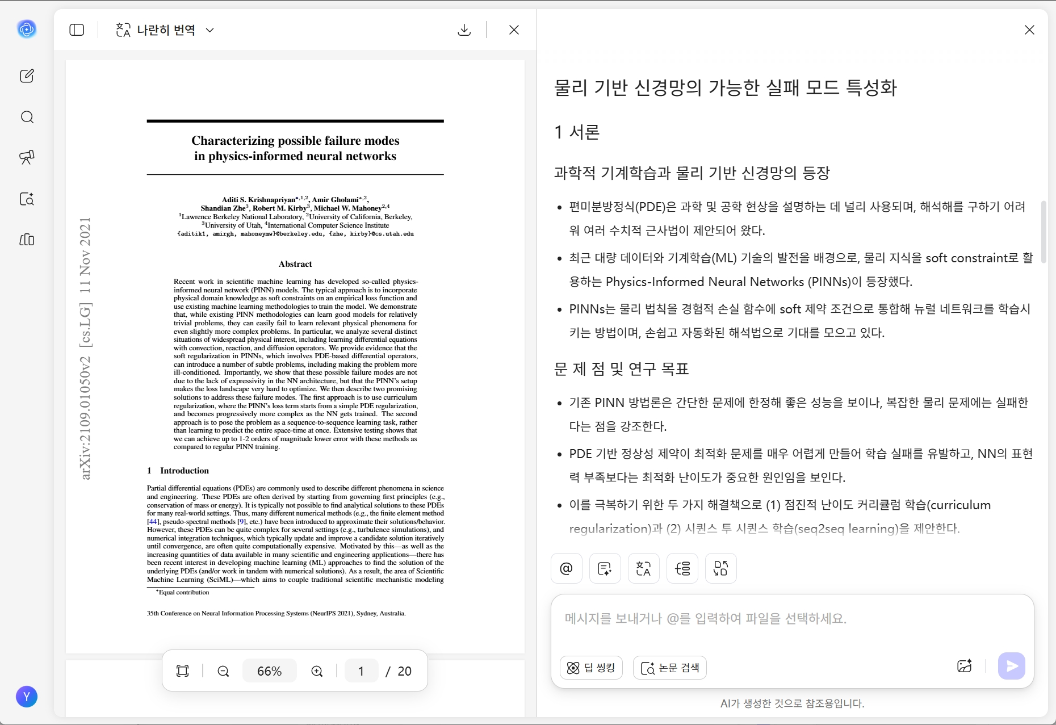Click heading '문 제 점 및 연구 목표'
Viewport: 1056px width, 725px height.
click(x=621, y=369)
